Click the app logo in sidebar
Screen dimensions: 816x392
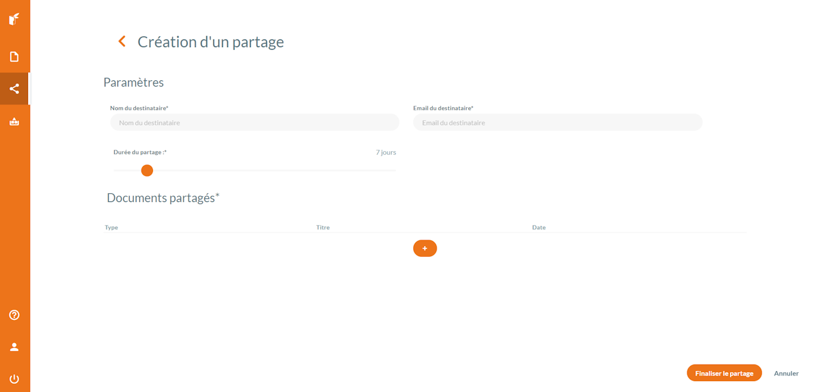[x=14, y=19]
